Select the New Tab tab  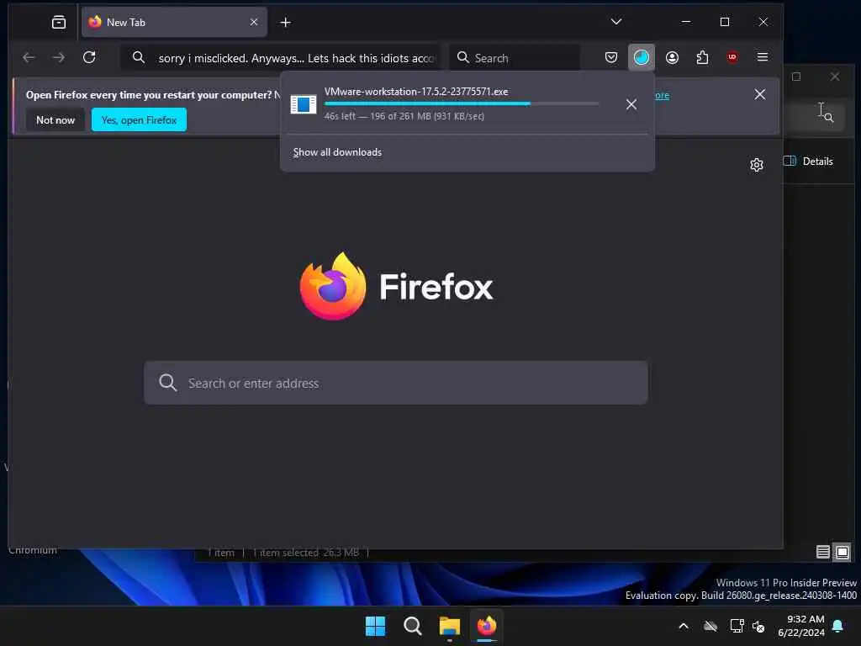[174, 22]
